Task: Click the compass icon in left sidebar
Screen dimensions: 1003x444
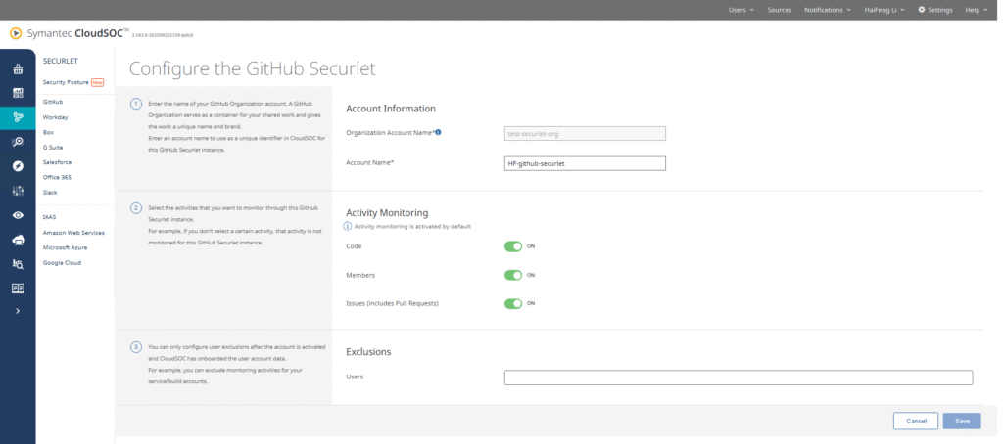Action: pos(18,165)
